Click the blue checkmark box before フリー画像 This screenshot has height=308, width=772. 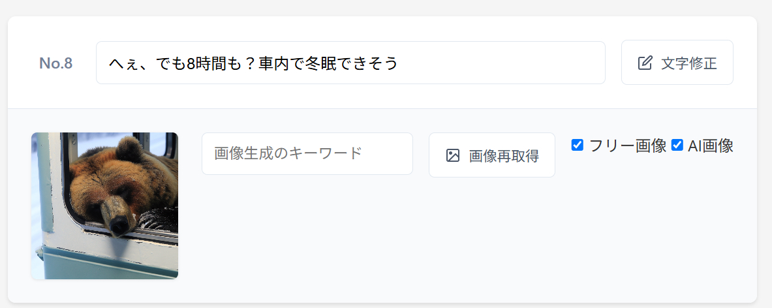pos(578,145)
